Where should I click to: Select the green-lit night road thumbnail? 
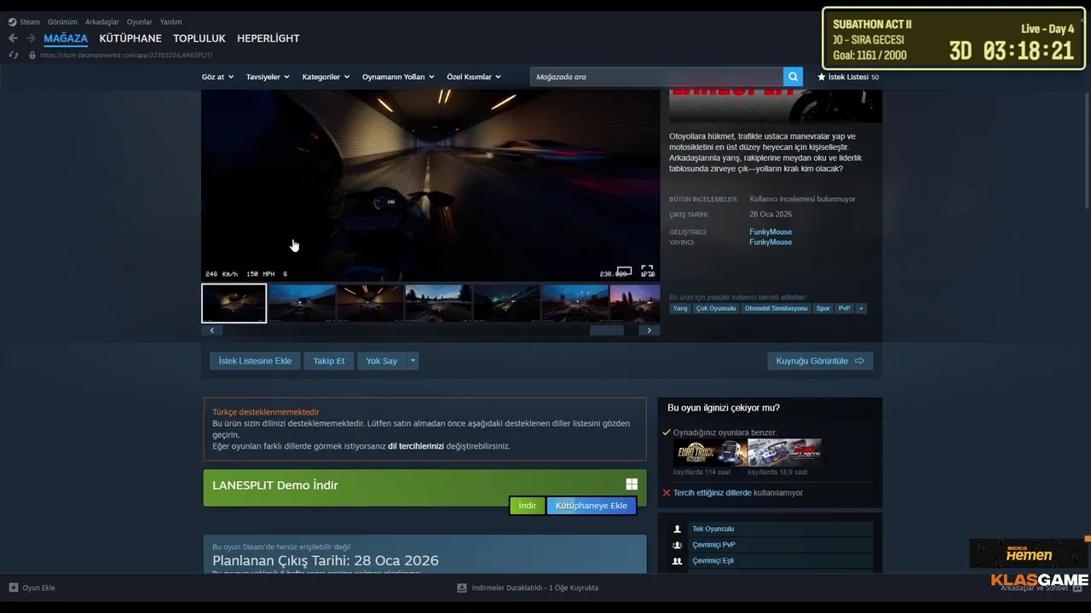[506, 303]
